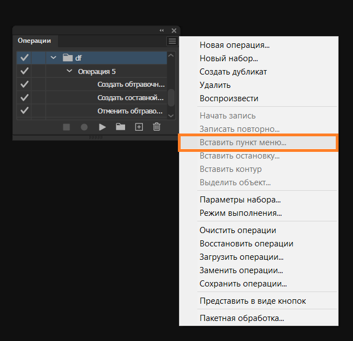Image resolution: width=353 pixels, height=341 pixels.
Task: Choose Воспроизвести from the menu
Action: click(258, 98)
